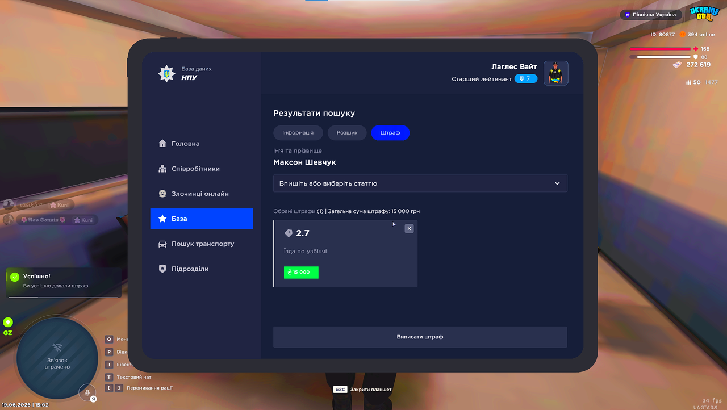727x410 pixels.
Task: Open the Співробітники menu item
Action: 202,169
